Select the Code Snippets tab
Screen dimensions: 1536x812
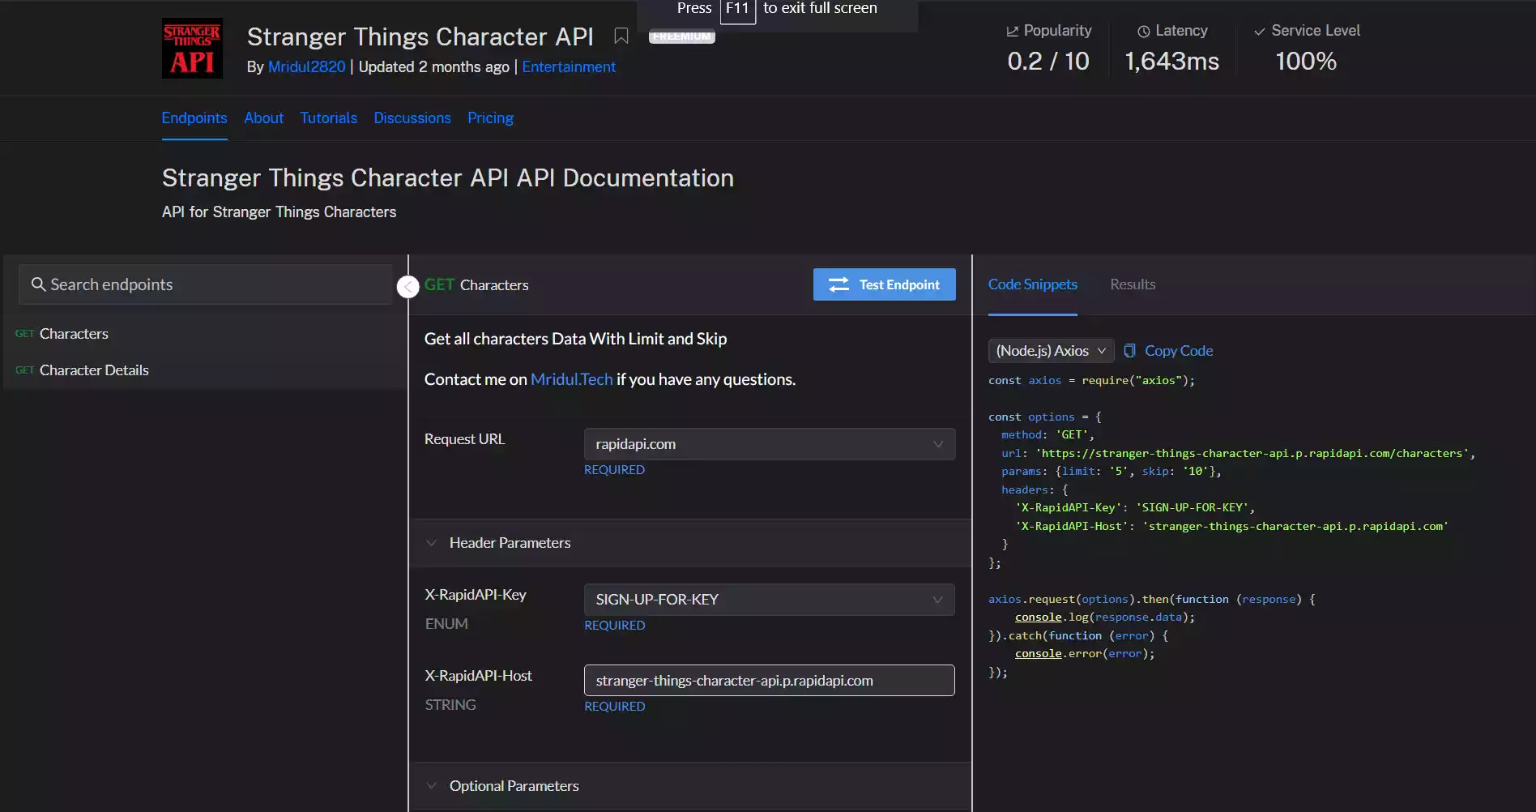pyautogui.click(x=1033, y=284)
